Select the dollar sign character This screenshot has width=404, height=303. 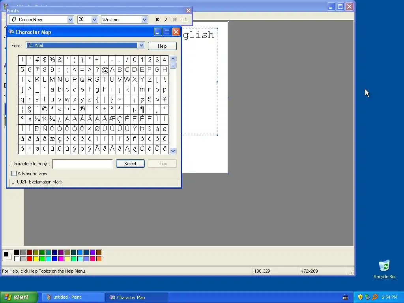click(x=45, y=60)
